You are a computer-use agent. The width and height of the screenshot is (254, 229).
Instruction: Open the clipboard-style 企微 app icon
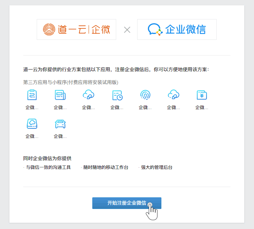(x=32, y=95)
